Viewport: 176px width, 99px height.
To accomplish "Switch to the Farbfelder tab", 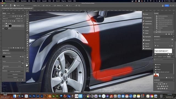I will [x=159, y=57].
